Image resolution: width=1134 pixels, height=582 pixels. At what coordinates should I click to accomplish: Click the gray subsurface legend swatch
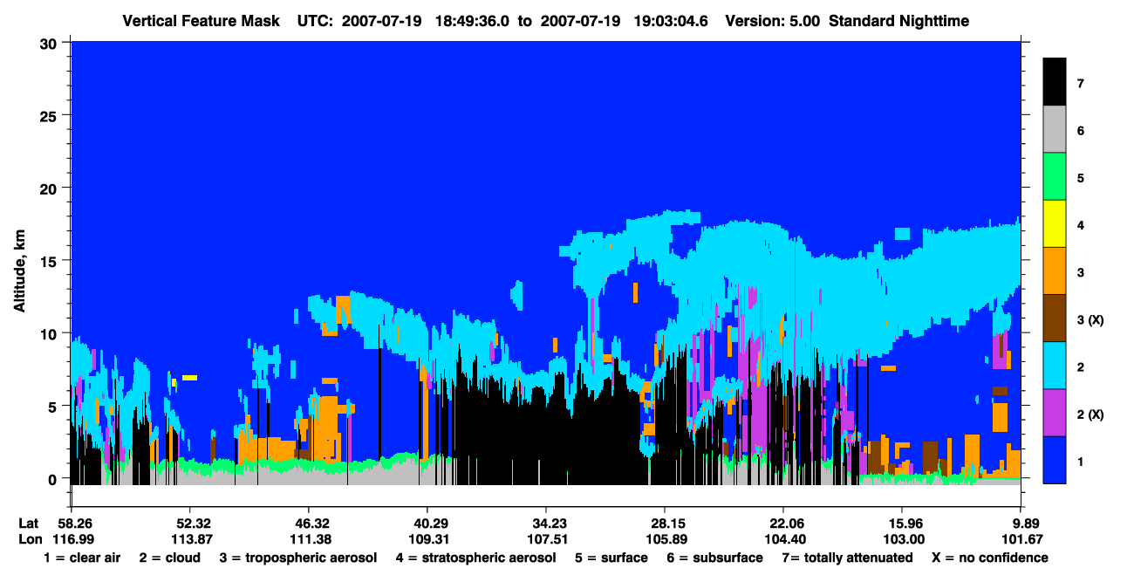(x=1055, y=130)
